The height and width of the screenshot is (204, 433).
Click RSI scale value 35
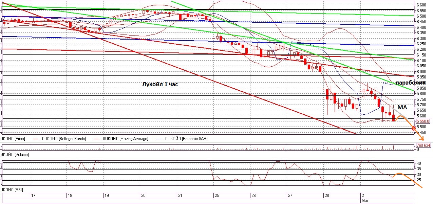click(419, 168)
